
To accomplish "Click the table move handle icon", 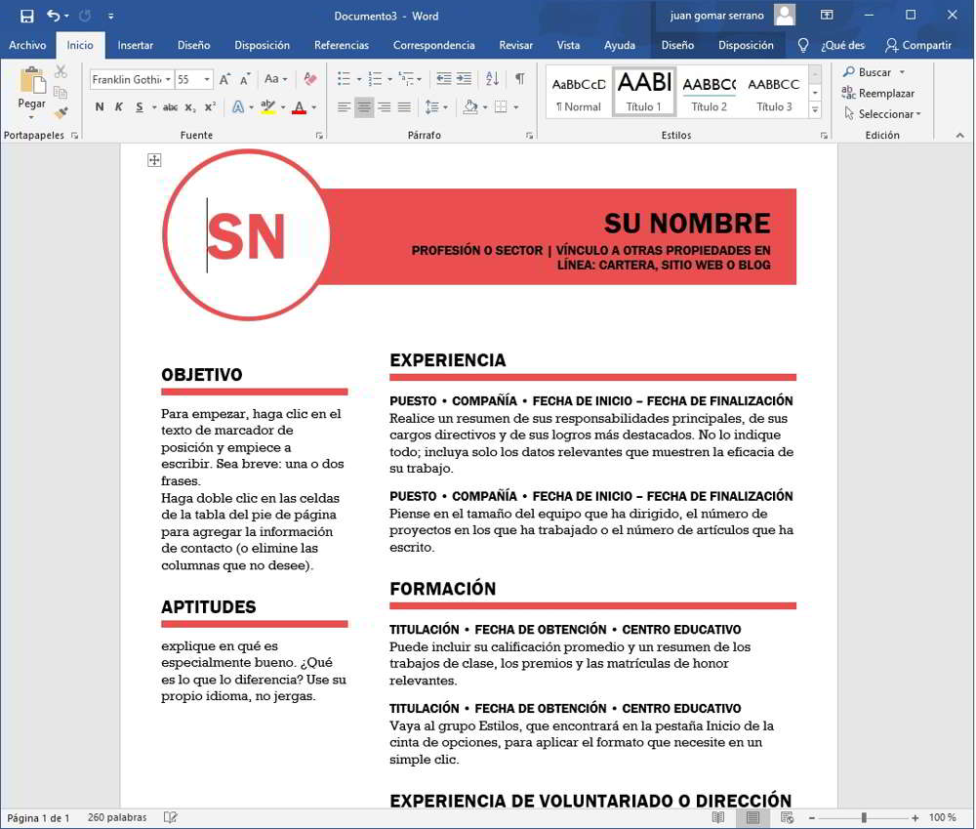I will (154, 160).
